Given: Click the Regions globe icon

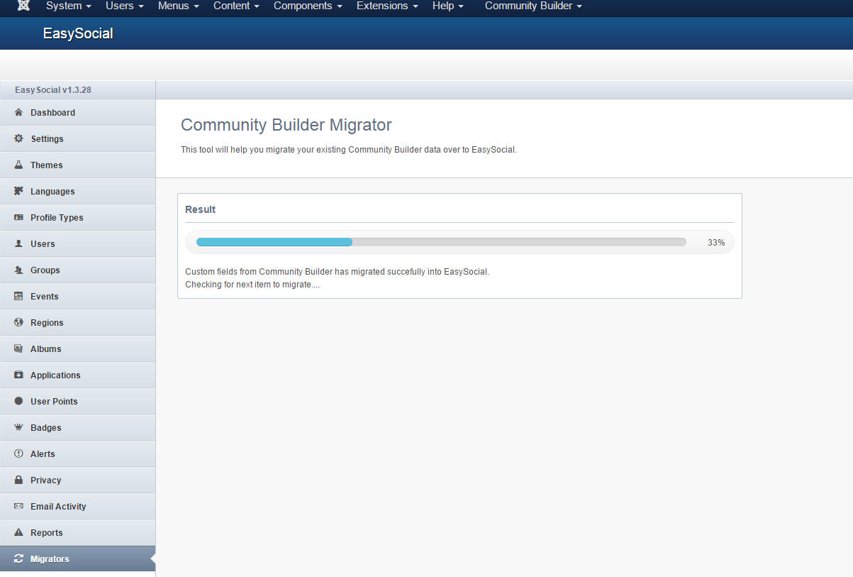Looking at the screenshot, I should [x=19, y=323].
